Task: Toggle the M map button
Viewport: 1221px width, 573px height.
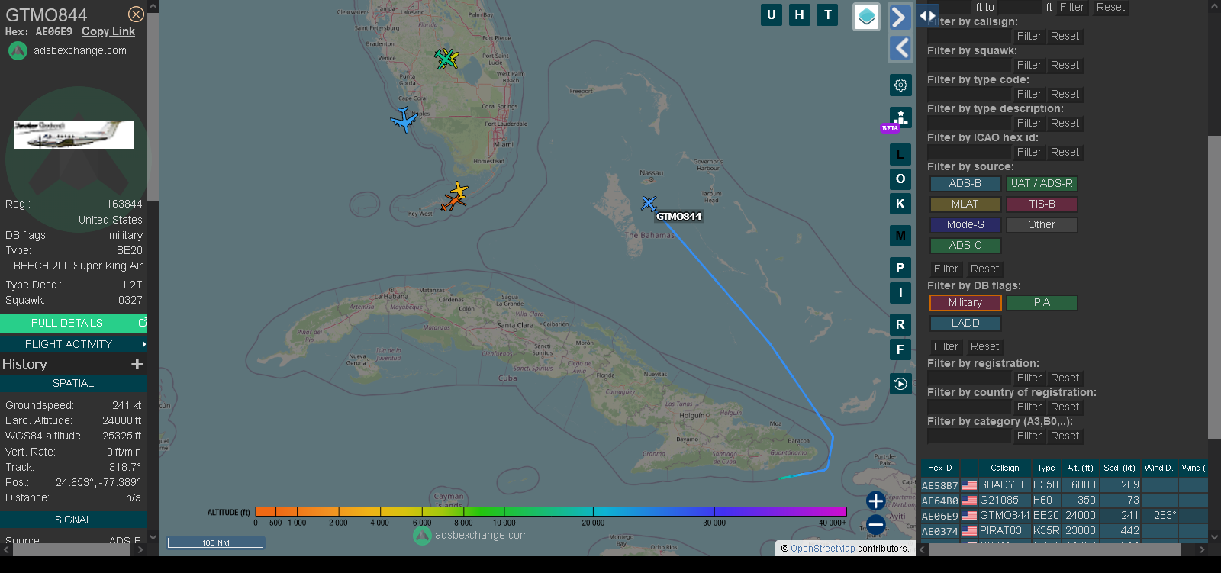Action: click(900, 236)
